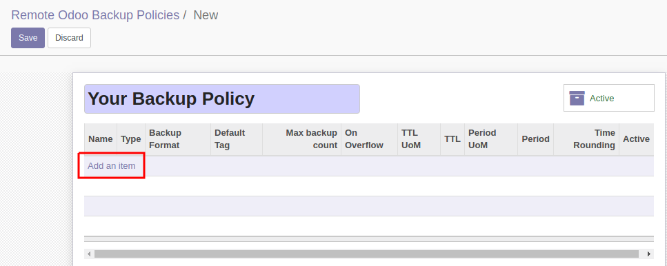Screen dimensions: 667x266
Task: Add an item to the policy table
Action: tap(112, 165)
